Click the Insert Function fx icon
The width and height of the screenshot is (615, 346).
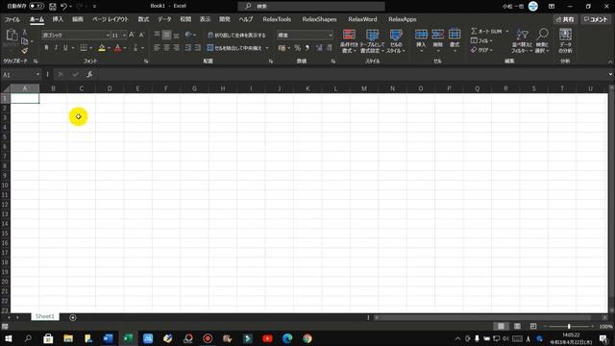89,75
